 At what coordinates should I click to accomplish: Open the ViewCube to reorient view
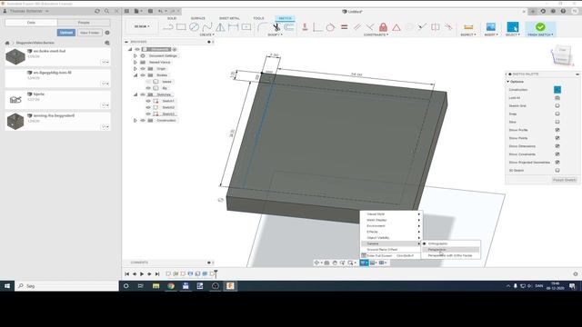click(561, 54)
